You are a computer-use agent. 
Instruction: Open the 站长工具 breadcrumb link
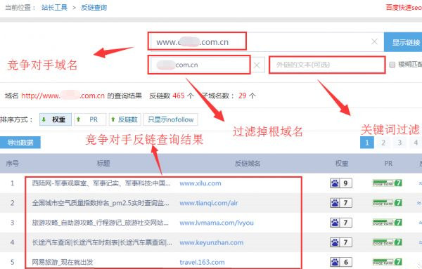[x=54, y=8]
